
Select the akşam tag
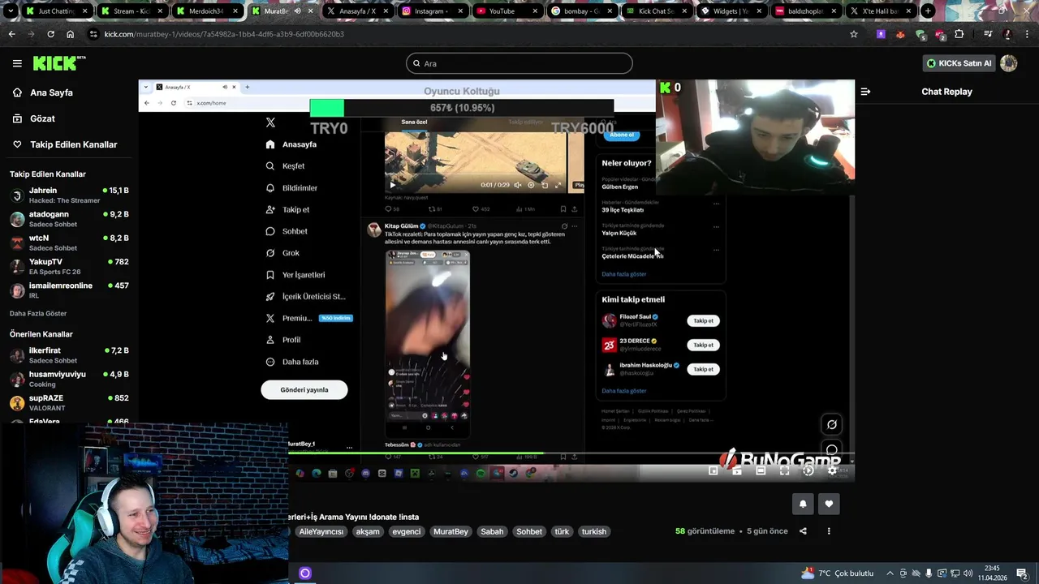click(368, 531)
